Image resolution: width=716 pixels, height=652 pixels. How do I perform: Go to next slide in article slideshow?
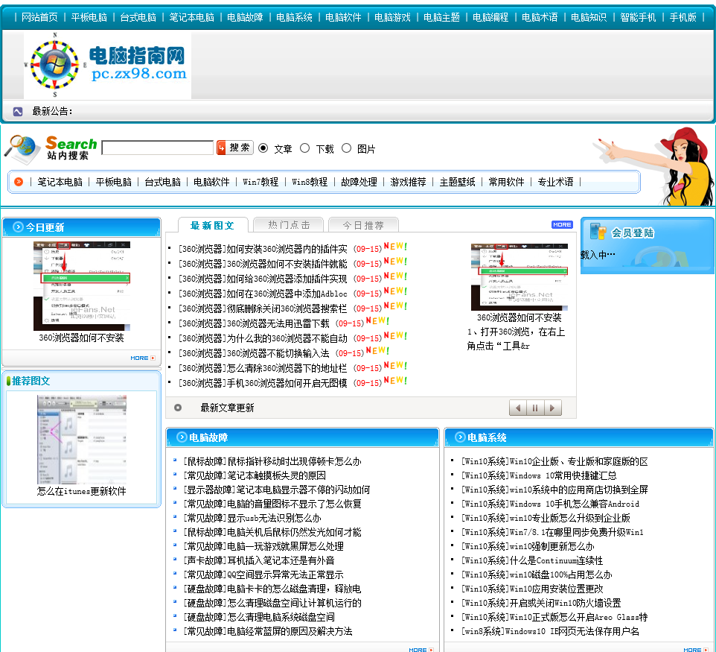click(552, 408)
